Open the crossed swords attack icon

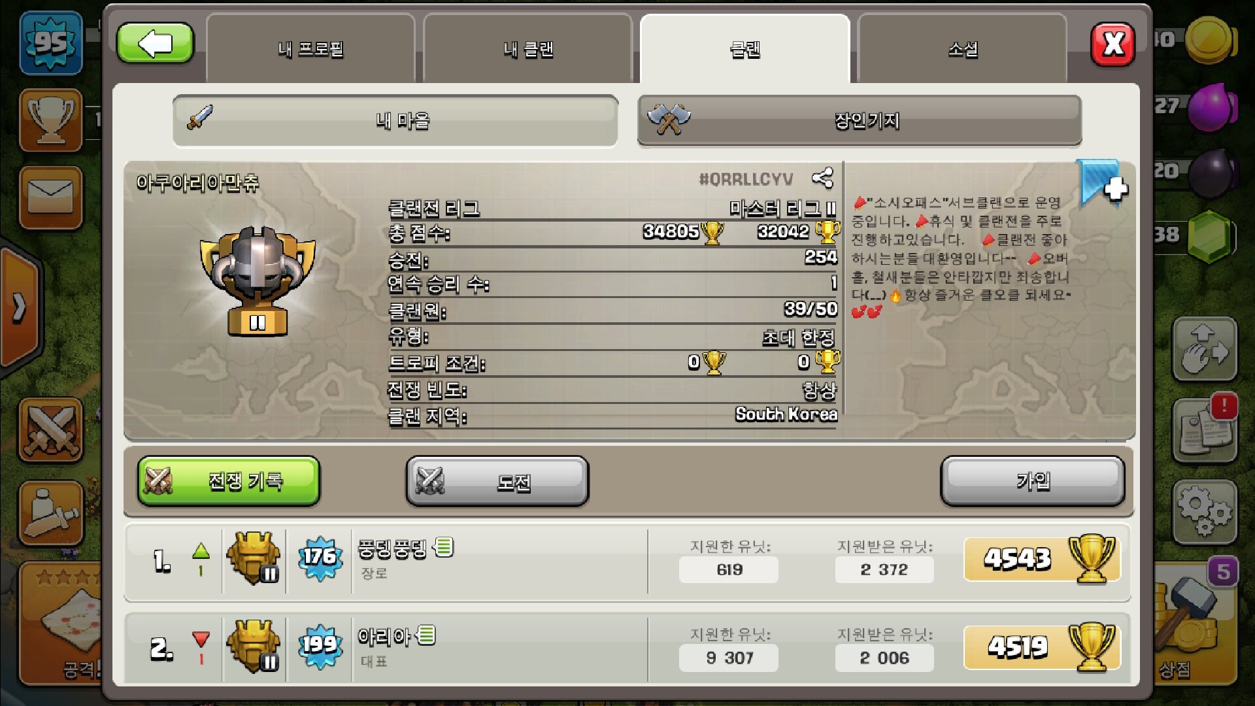[51, 431]
